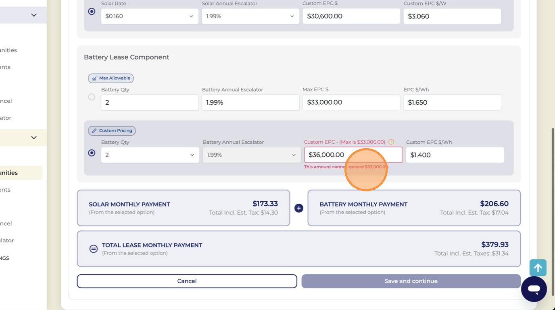Select the solar custom pricing radio button

[92, 12]
